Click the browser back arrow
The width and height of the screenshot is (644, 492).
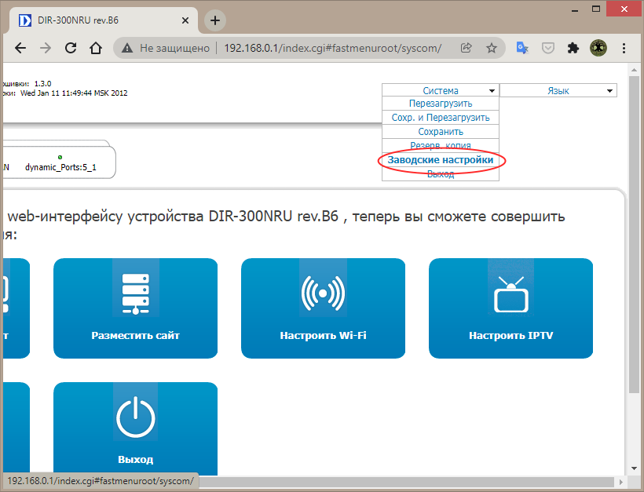pyautogui.click(x=20, y=48)
